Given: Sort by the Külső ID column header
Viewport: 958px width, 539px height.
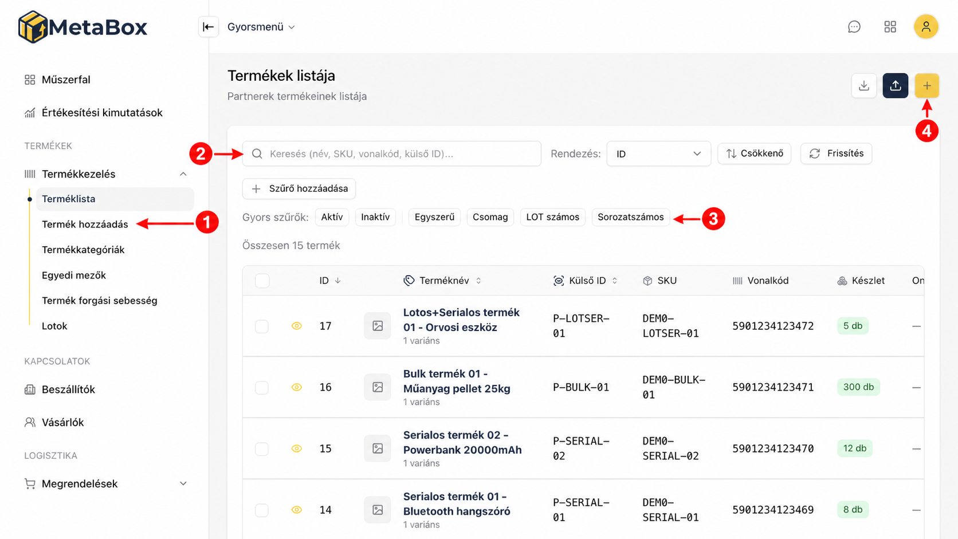Looking at the screenshot, I should (x=586, y=281).
